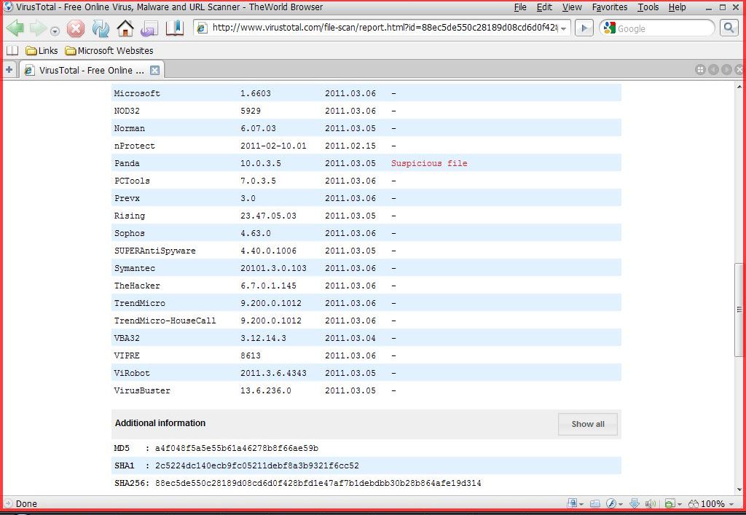
Task: Open the Help menu
Action: coord(677,7)
